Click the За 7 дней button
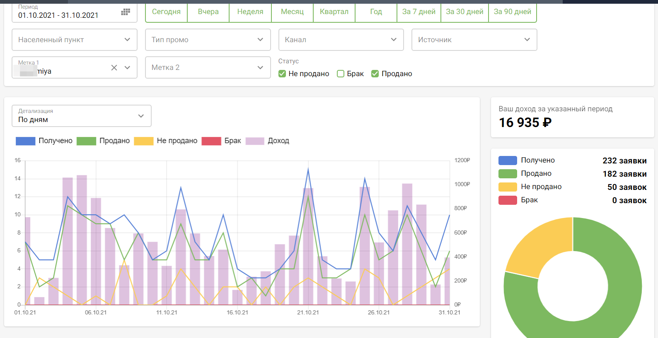 419,12
